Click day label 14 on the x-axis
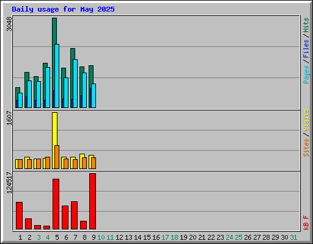This screenshot has width=313, height=244. tap(138, 237)
